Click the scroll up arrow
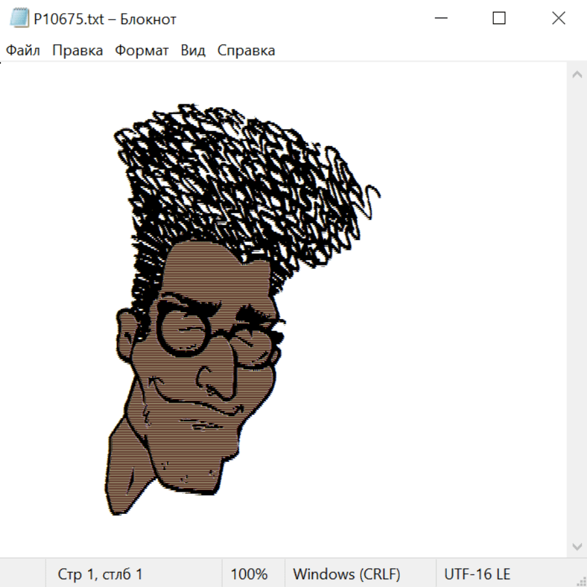Viewport: 587px width, 587px height. pyautogui.click(x=577, y=75)
